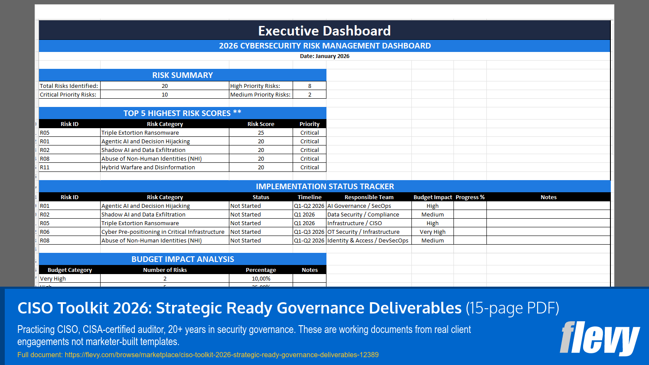Click the Total Risks Identified label

tap(69, 86)
